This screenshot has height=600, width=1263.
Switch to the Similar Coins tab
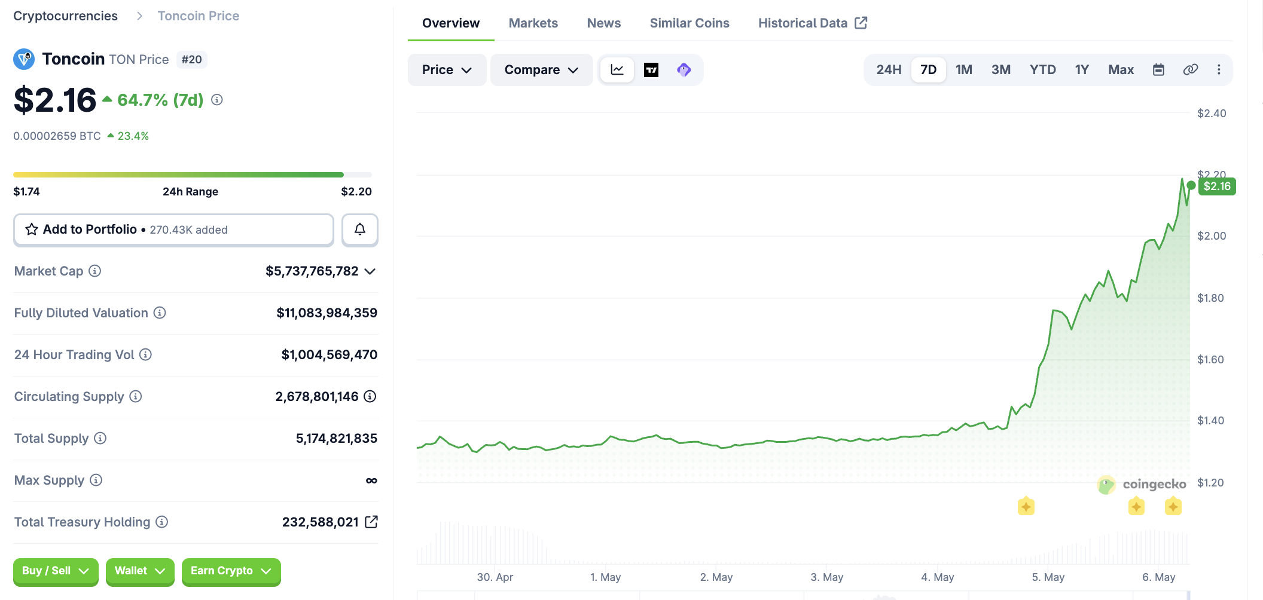tap(690, 23)
